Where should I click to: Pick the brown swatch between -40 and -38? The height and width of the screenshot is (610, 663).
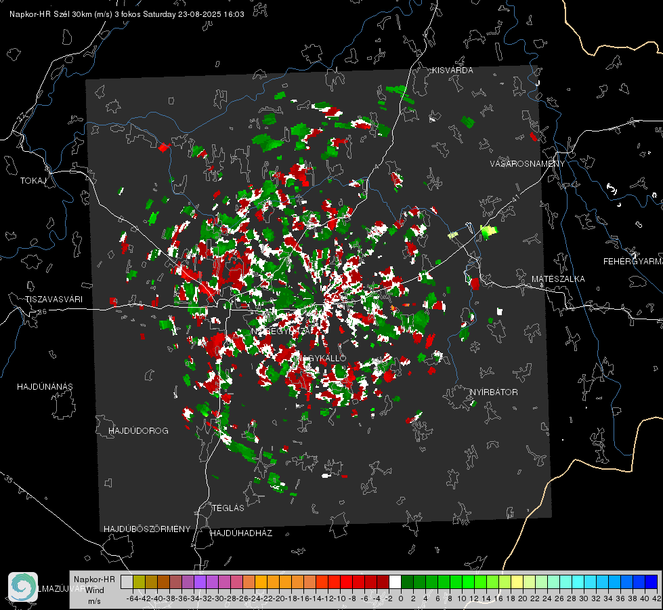(163, 582)
